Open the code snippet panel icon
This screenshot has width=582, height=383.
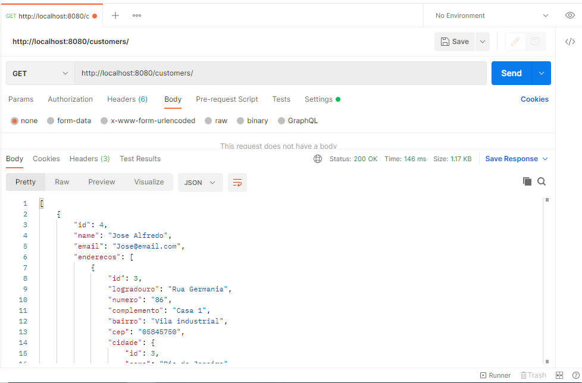(570, 42)
